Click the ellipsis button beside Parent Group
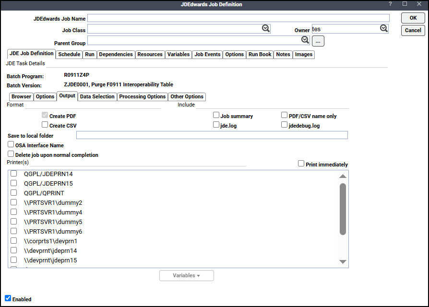Viewport: 429px width, 307px height. [318, 41]
